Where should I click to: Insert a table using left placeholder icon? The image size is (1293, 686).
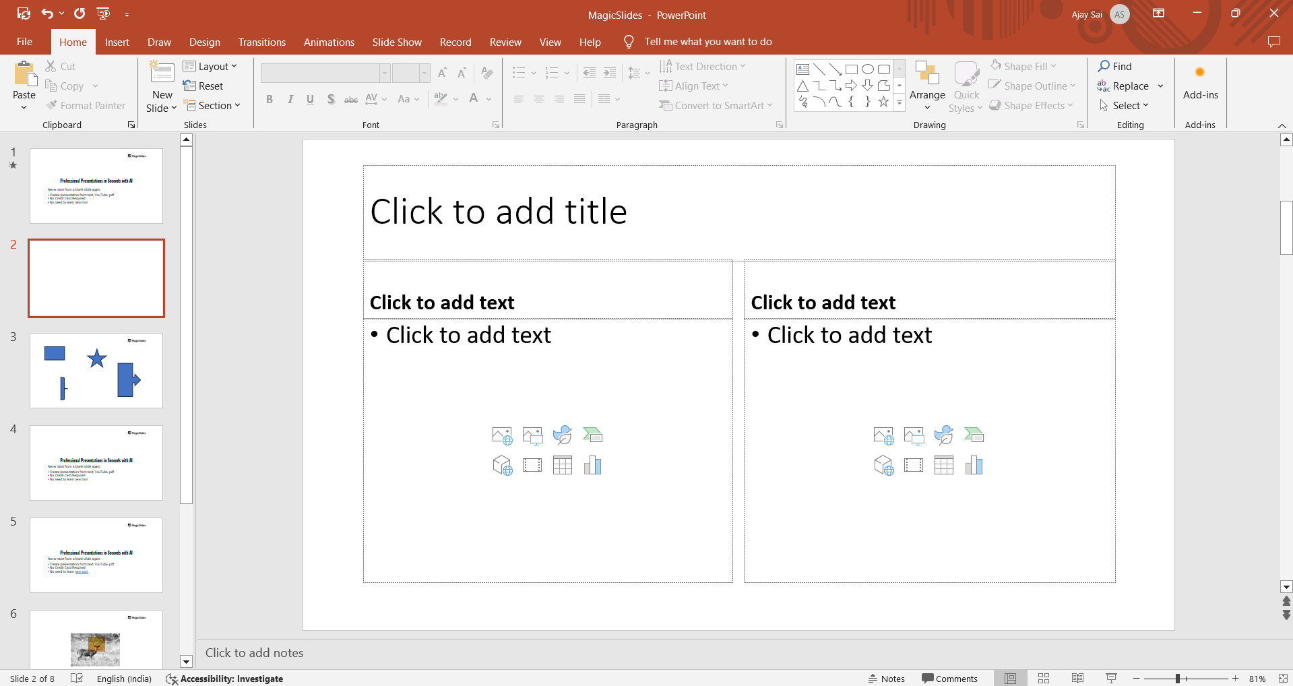pos(562,465)
